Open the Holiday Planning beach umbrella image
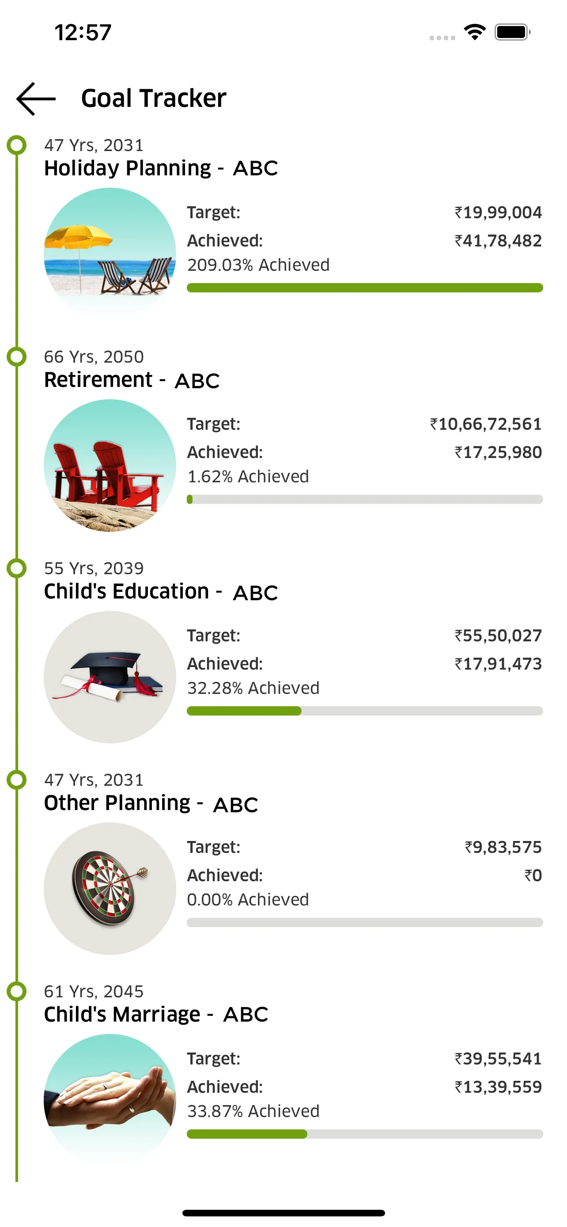Image resolution: width=567 pixels, height=1227 pixels. (x=110, y=254)
